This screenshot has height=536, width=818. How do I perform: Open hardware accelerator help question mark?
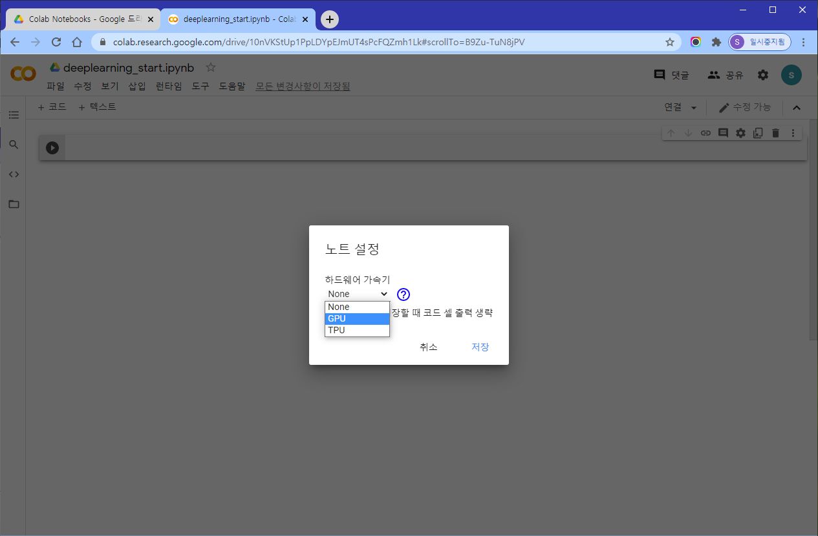click(x=404, y=294)
